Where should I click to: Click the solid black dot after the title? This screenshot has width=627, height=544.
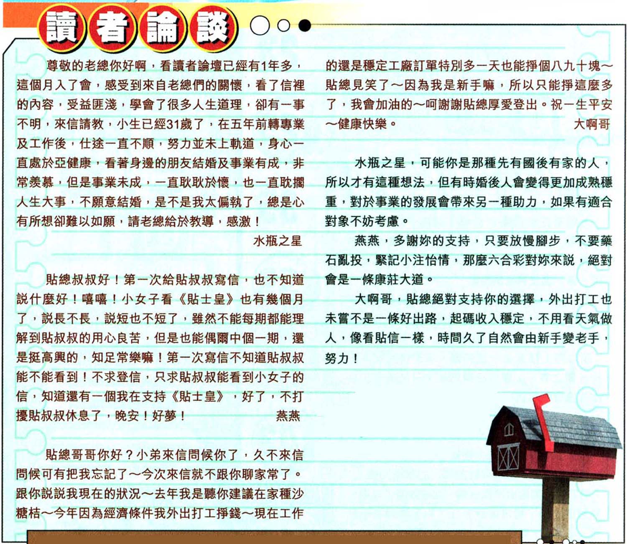305,26
